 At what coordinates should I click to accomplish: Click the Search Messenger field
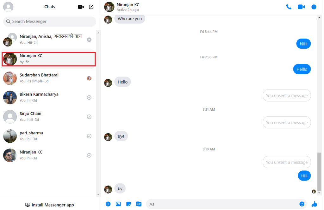pyautogui.click(x=50, y=22)
